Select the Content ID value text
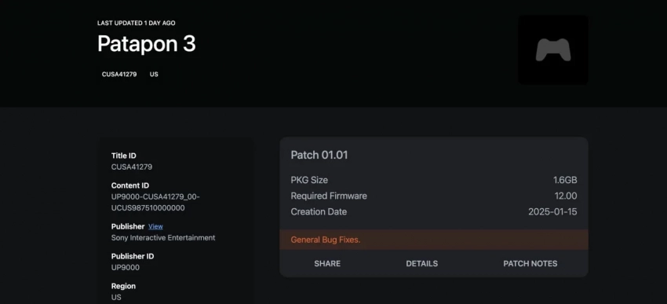Image resolution: width=667 pixels, height=304 pixels. (x=155, y=203)
